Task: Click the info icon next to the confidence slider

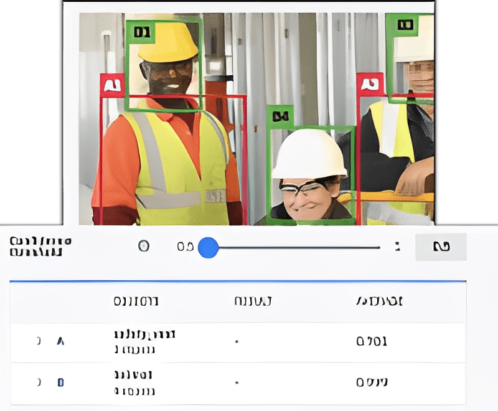Action: [144, 246]
